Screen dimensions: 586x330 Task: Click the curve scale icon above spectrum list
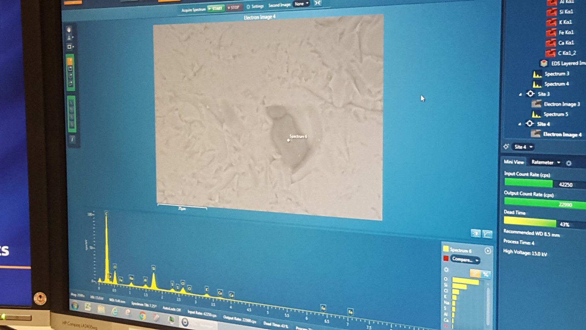point(487,234)
